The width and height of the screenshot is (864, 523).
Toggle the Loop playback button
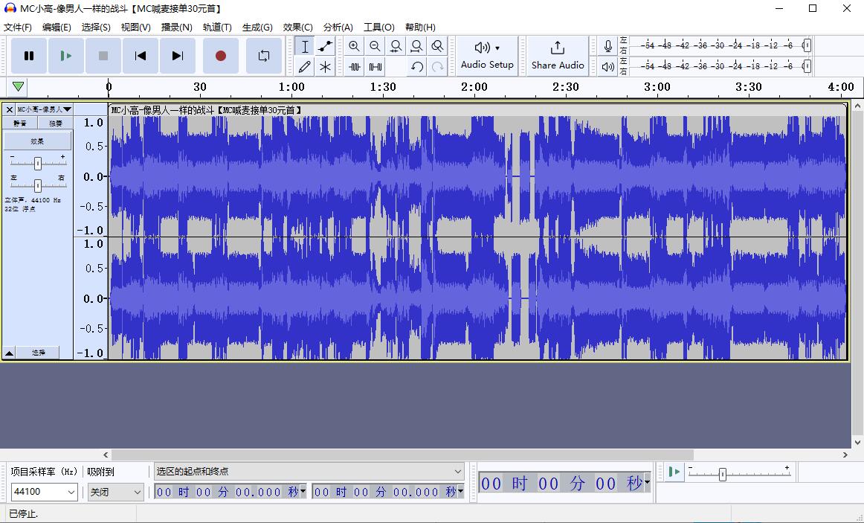point(264,56)
